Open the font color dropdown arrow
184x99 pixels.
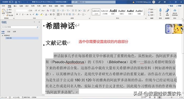click(x=48, y=14)
